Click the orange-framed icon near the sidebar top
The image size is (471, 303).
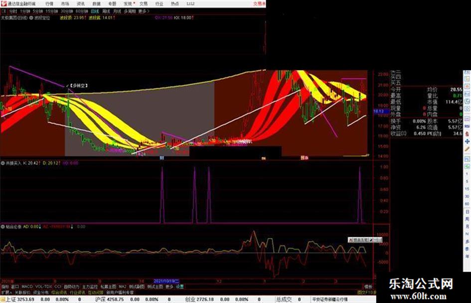coord(467,87)
